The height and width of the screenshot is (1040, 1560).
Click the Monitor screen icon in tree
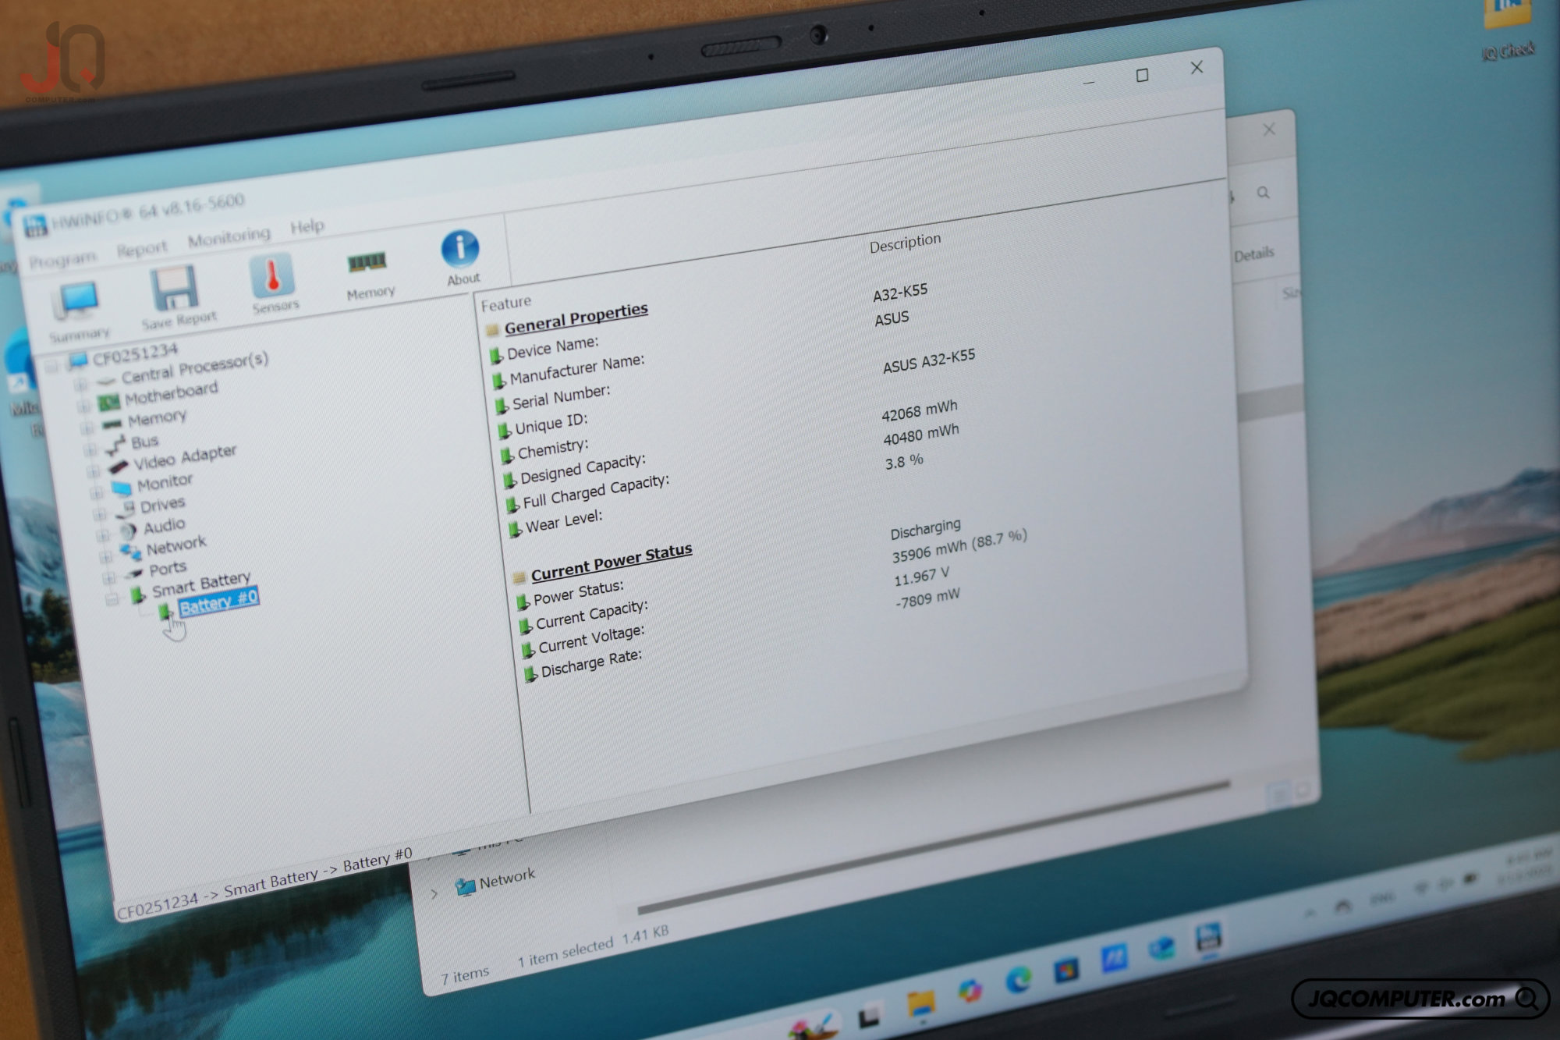[x=121, y=488]
